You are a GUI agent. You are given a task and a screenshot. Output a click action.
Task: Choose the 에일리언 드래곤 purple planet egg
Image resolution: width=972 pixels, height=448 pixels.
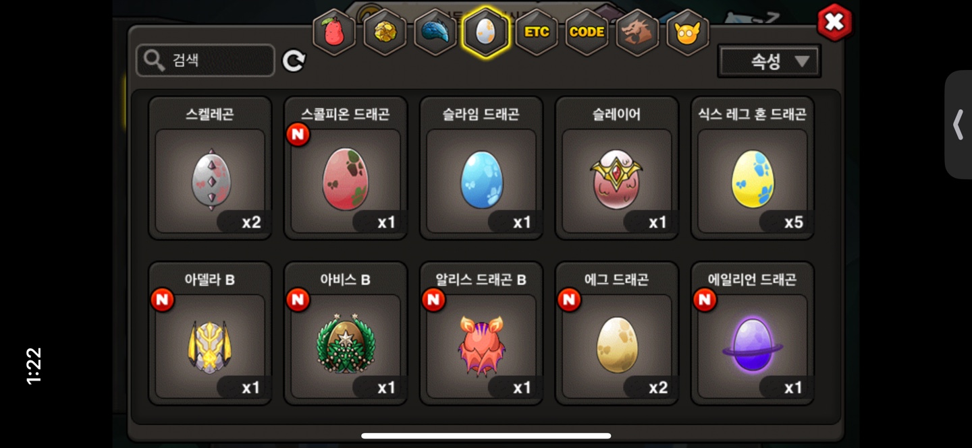[x=753, y=333]
